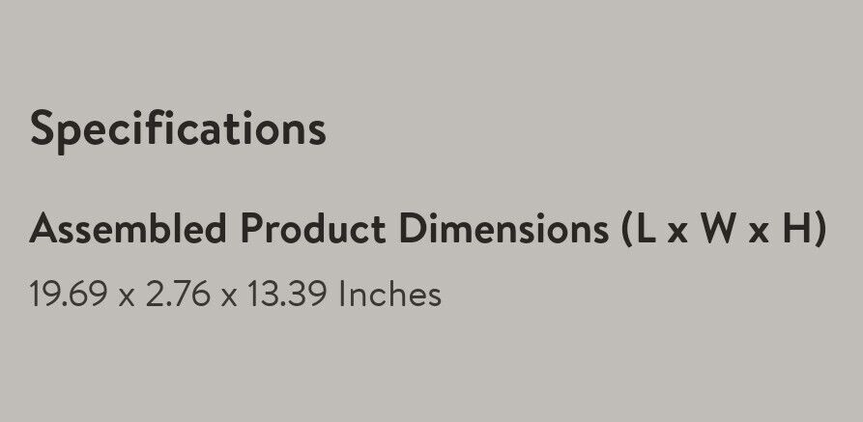
Task: Click the Inches unit text
Action: point(389,294)
